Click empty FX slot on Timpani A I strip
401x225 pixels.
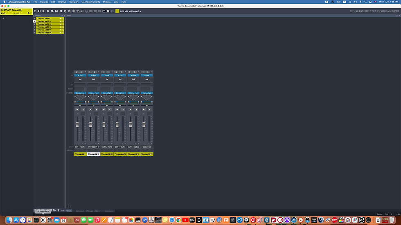tap(80, 85)
